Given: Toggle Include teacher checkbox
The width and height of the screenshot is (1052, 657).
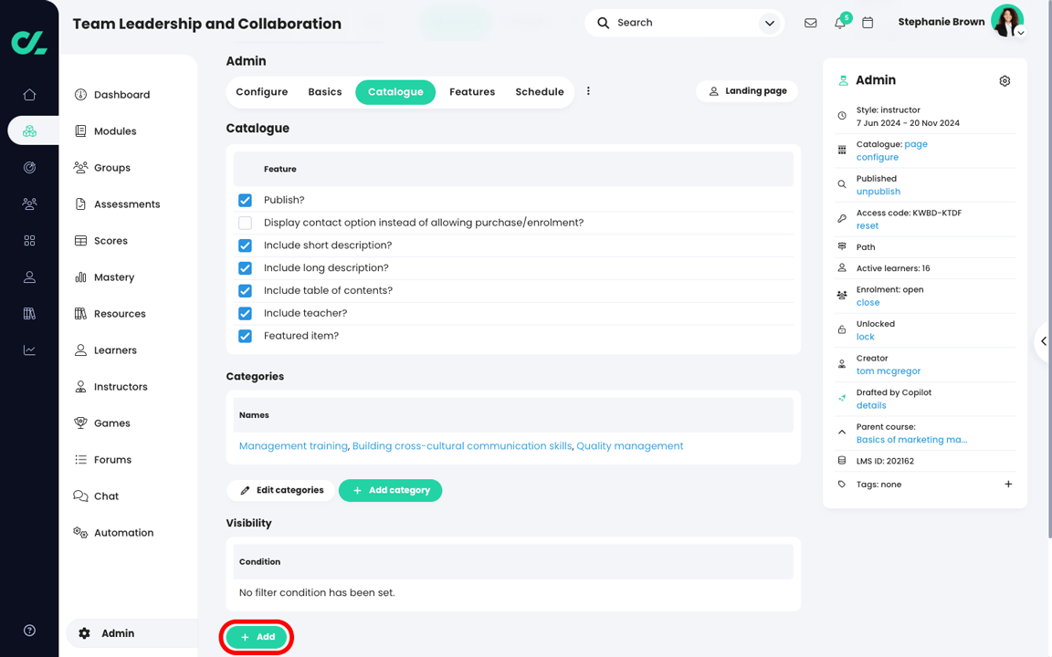Looking at the screenshot, I should click(245, 313).
